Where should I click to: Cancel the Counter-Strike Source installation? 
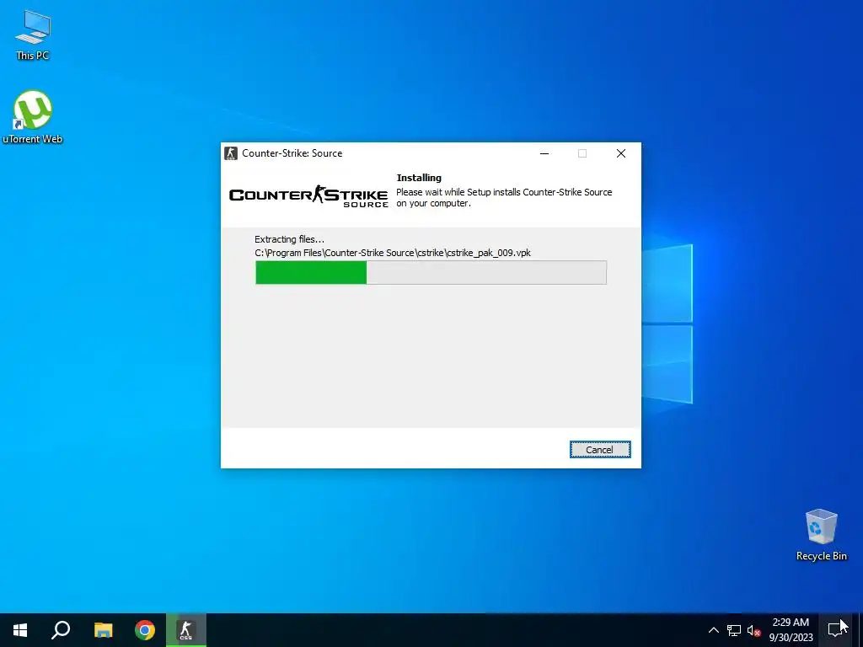[599, 450]
